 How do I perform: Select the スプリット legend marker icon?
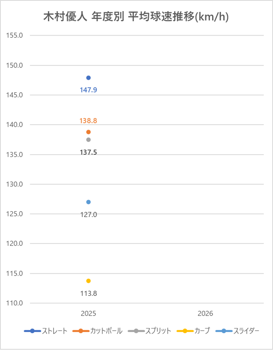coord(136,331)
